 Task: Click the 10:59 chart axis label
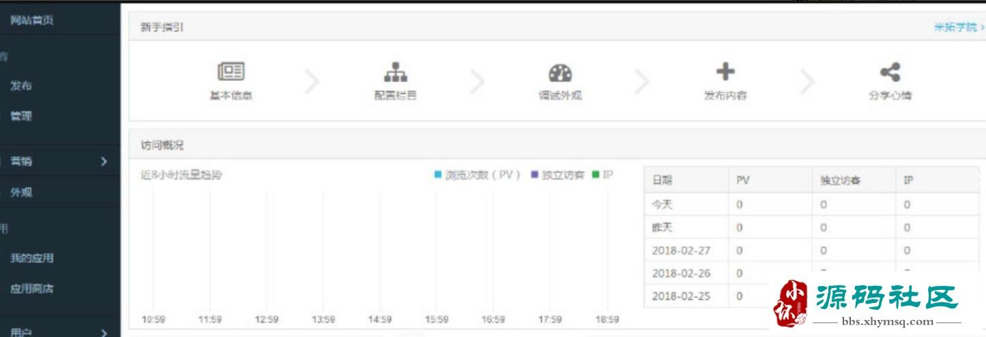pyautogui.click(x=153, y=319)
